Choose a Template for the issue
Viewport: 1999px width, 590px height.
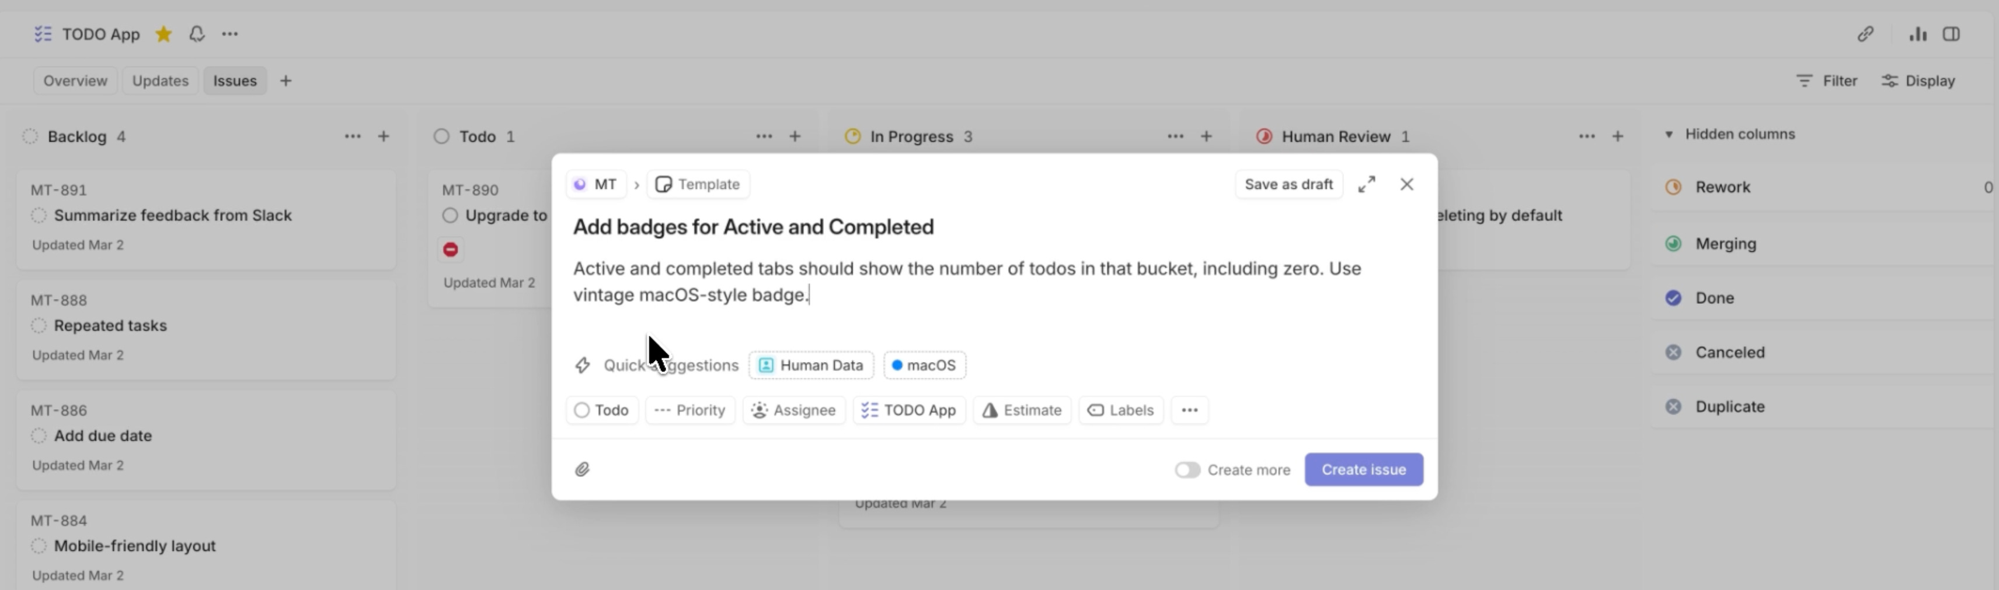click(x=698, y=184)
